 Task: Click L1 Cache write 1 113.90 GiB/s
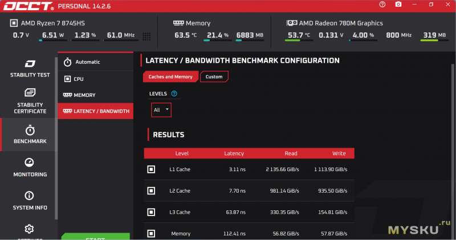tap(331, 169)
